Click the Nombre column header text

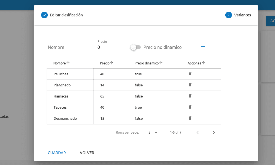[59, 63]
